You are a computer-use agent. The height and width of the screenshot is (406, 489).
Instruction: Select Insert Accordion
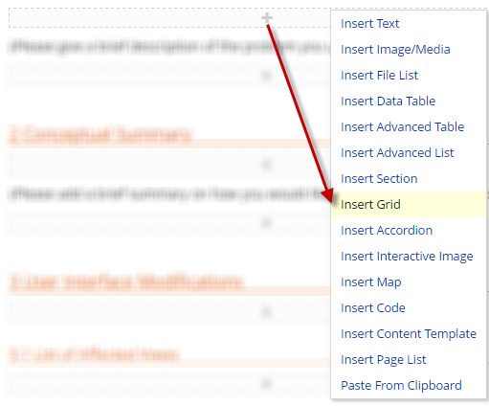coord(387,231)
